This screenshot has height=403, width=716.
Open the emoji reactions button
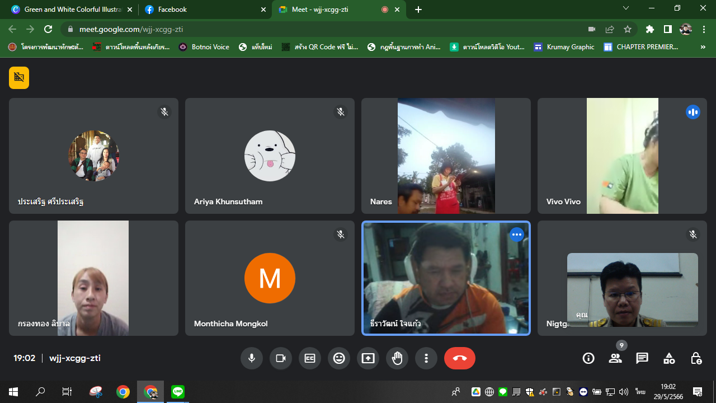[339, 358]
